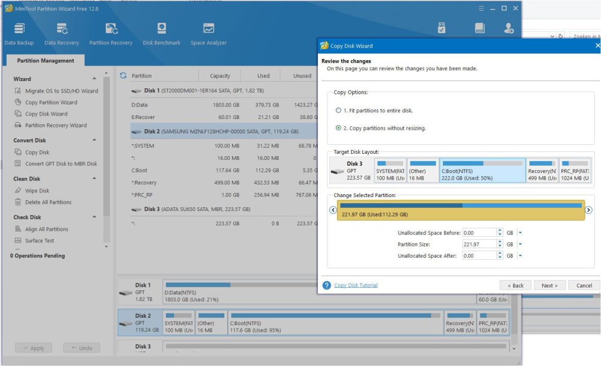The image size is (601, 366).
Task: Click the refresh icon beside Partition header
Action: (x=123, y=76)
